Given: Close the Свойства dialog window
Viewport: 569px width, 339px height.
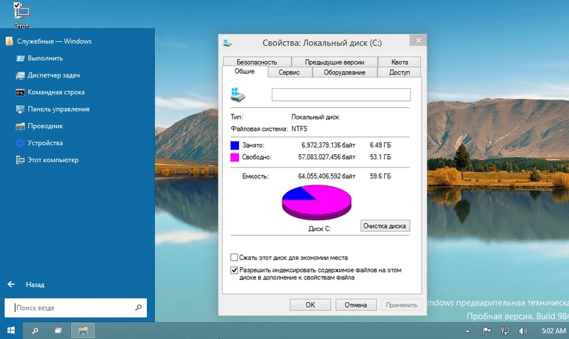Looking at the screenshot, I should click(x=418, y=41).
